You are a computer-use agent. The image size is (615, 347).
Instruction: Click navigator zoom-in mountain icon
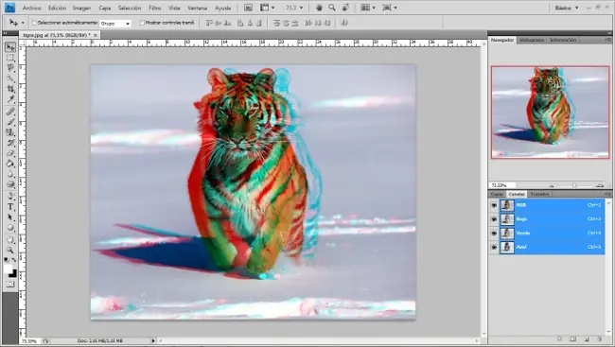[x=600, y=185]
